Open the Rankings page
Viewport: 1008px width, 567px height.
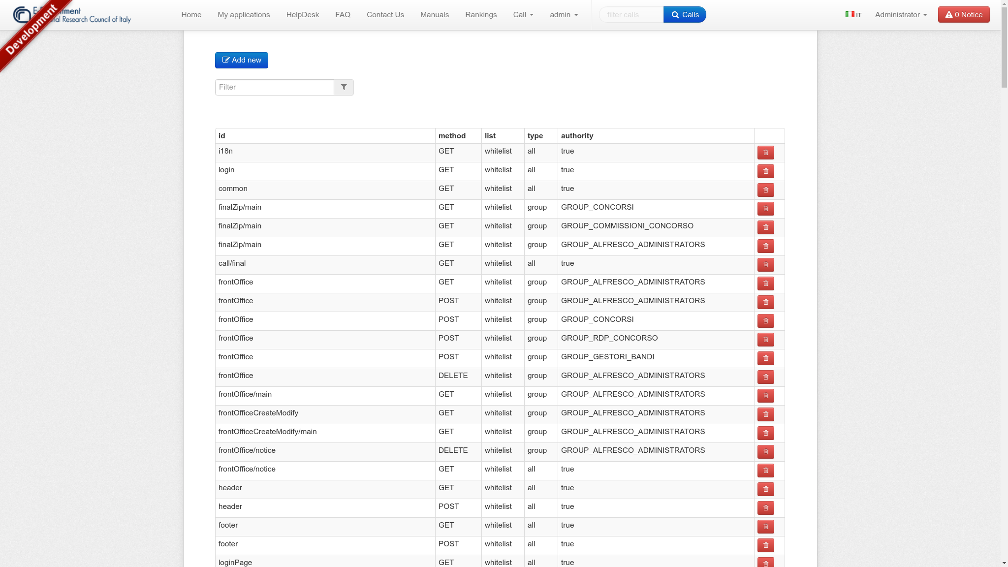coord(480,15)
